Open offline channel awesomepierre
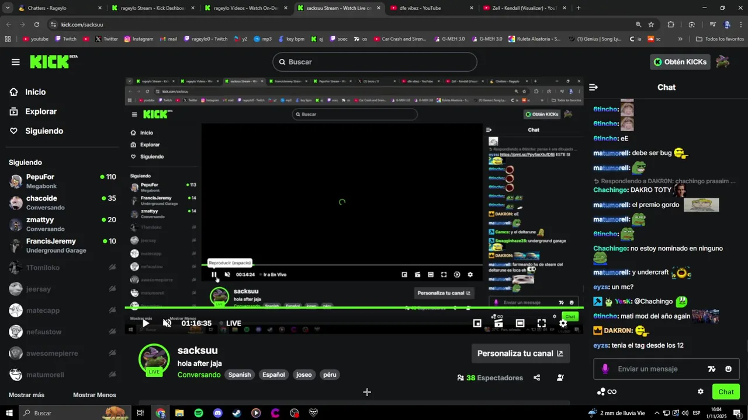Screen dimensions: 748x420 coord(63,353)
